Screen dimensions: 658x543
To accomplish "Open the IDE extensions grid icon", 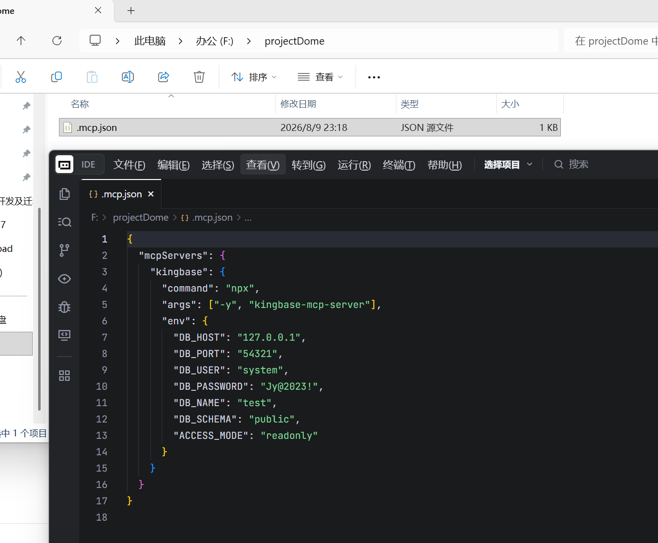I will click(x=64, y=375).
